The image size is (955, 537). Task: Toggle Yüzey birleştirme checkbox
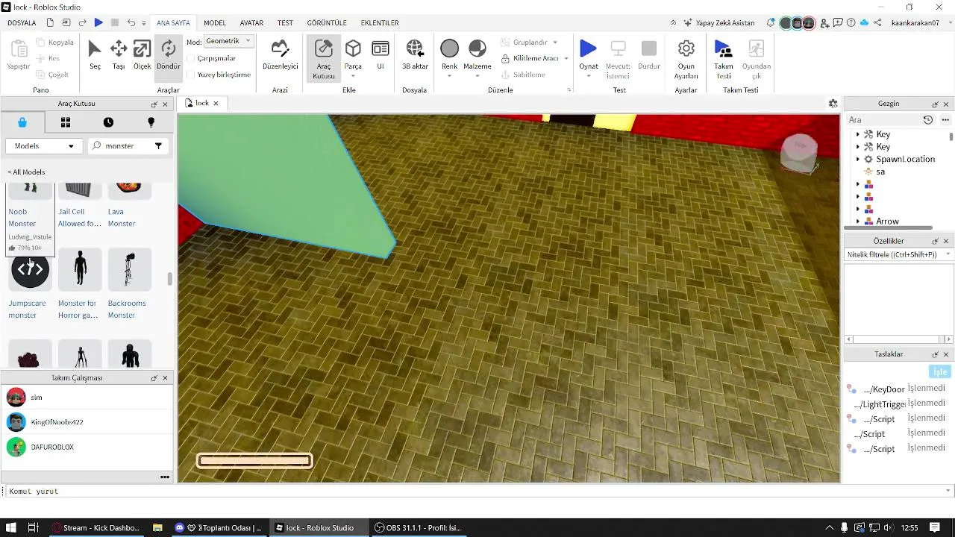pyautogui.click(x=191, y=75)
